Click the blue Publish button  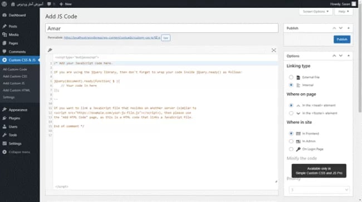click(x=342, y=39)
